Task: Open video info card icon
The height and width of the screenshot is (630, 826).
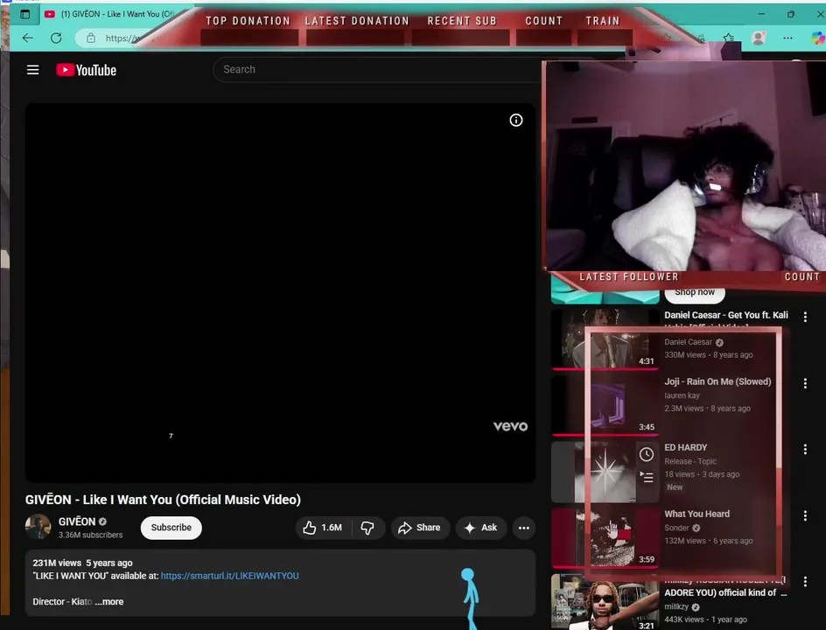Action: [515, 120]
